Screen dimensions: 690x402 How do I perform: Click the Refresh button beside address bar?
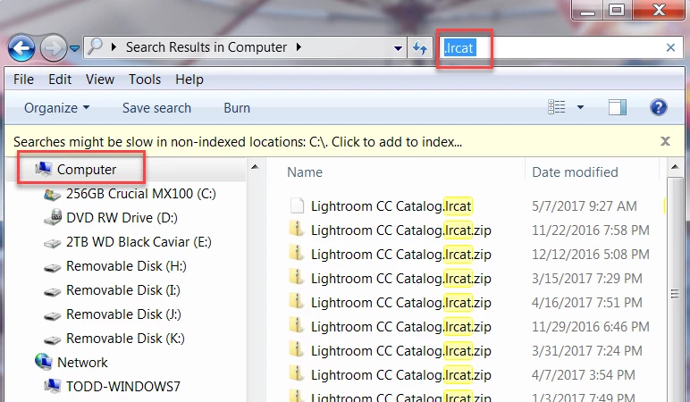(420, 47)
